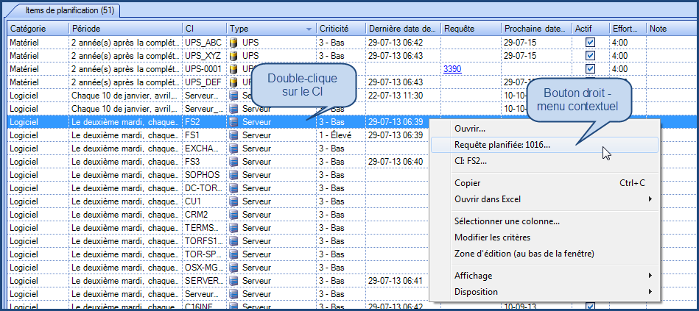
Task: Click the UPS icon in the UPS_ABC row
Action: point(234,43)
